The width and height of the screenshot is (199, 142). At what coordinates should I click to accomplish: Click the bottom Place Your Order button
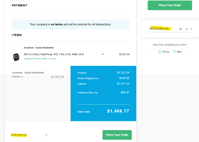(117, 135)
